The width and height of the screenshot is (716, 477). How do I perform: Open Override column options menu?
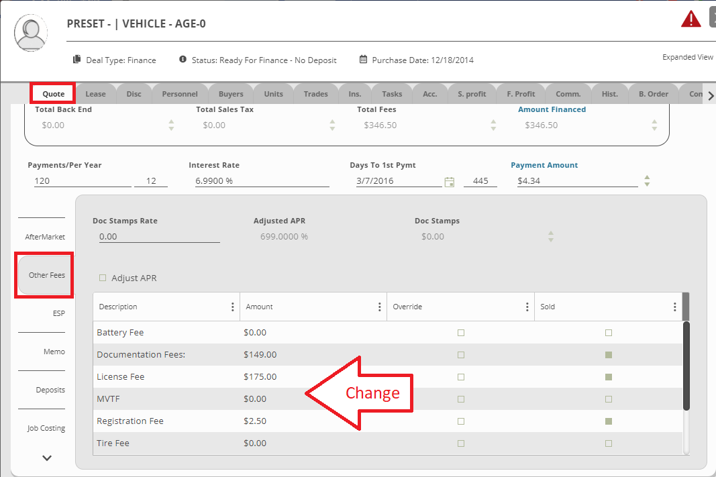[x=527, y=307]
